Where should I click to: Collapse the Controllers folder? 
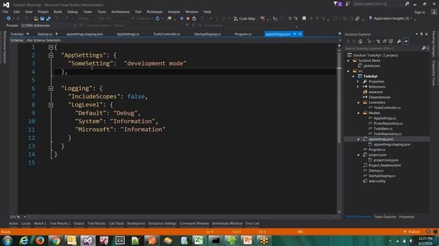pyautogui.click(x=358, y=102)
